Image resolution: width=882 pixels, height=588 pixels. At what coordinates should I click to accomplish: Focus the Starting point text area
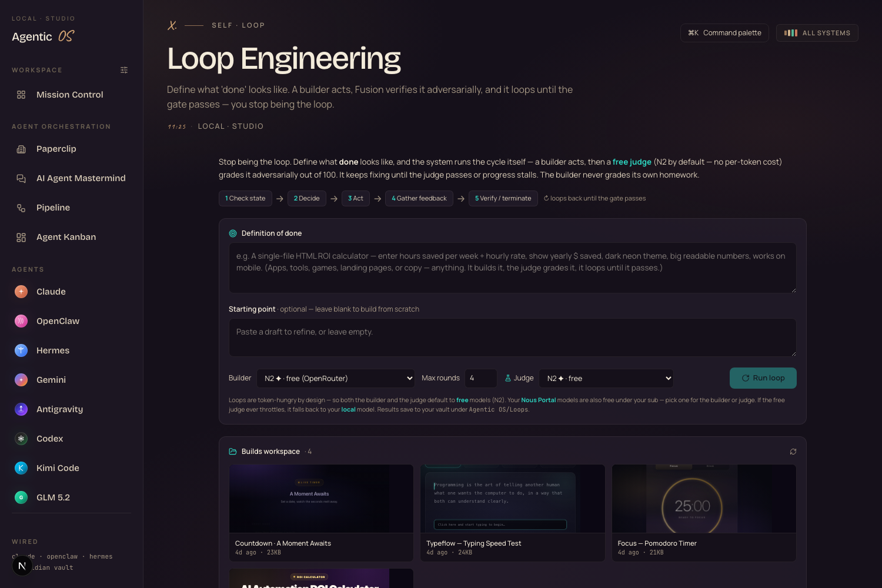coord(513,338)
